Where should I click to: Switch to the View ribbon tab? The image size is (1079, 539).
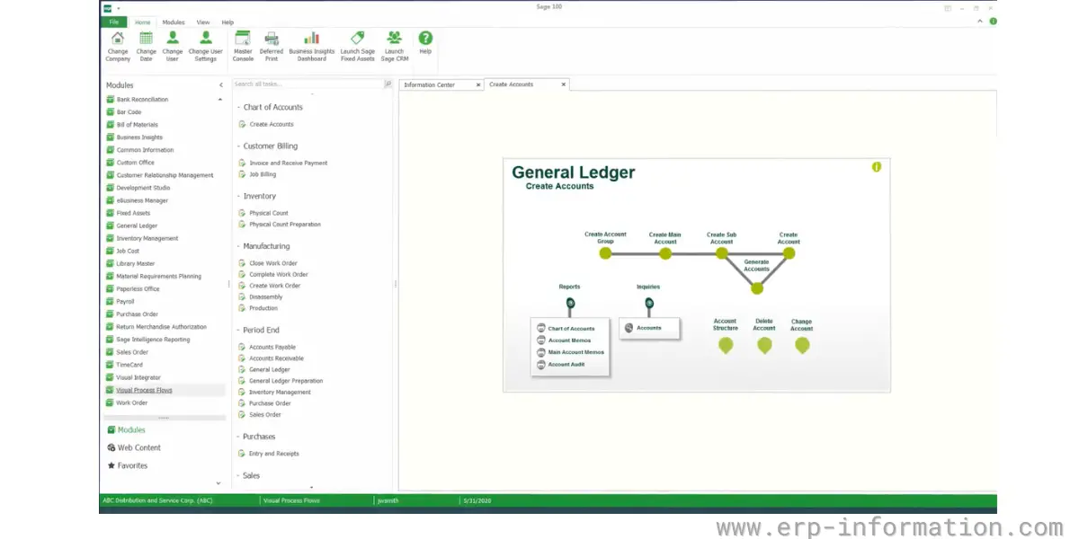coord(203,22)
